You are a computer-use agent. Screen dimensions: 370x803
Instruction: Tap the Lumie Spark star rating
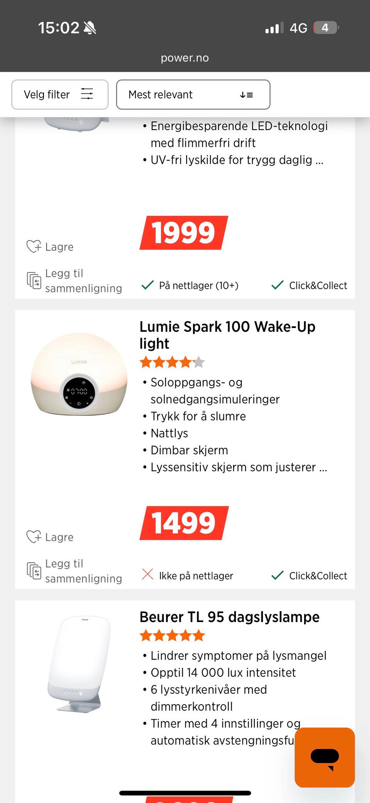click(x=172, y=362)
